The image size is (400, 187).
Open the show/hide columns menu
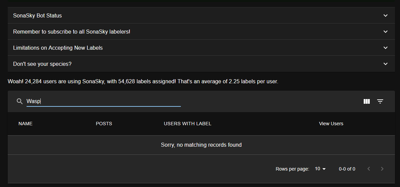[367, 101]
